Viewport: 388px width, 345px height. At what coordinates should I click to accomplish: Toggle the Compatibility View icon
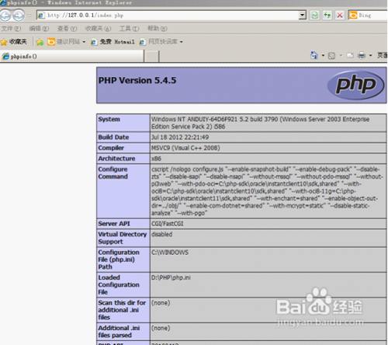(314, 16)
